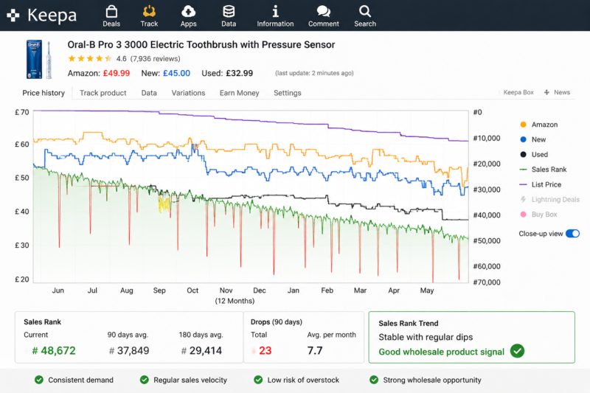Toggle New series in chart legend

[x=532, y=139]
